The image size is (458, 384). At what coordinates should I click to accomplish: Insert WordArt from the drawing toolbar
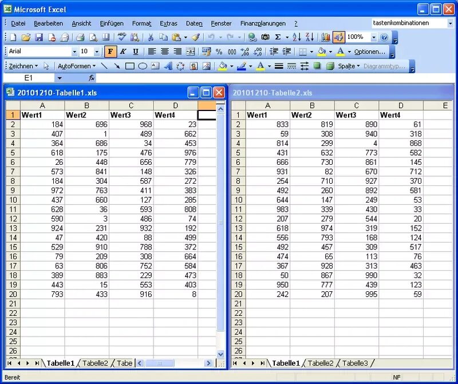point(168,66)
